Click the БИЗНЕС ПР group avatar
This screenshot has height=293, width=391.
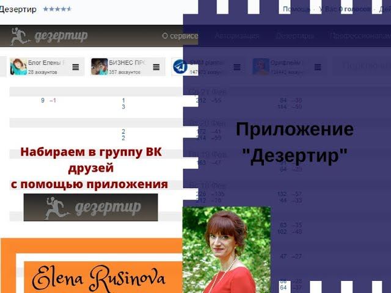point(99,67)
